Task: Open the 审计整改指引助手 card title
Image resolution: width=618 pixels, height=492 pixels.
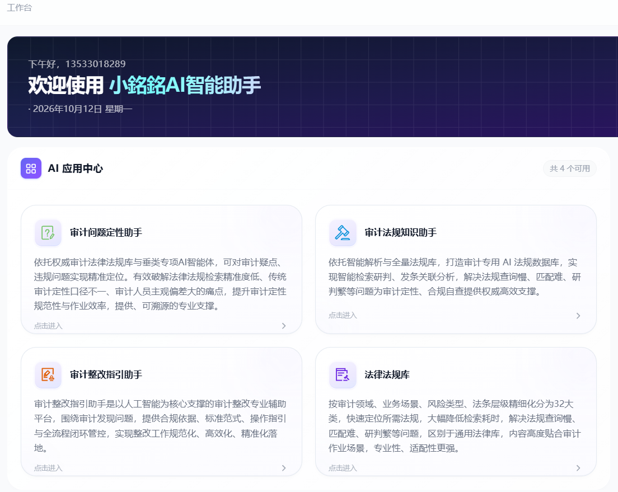Action: point(106,374)
